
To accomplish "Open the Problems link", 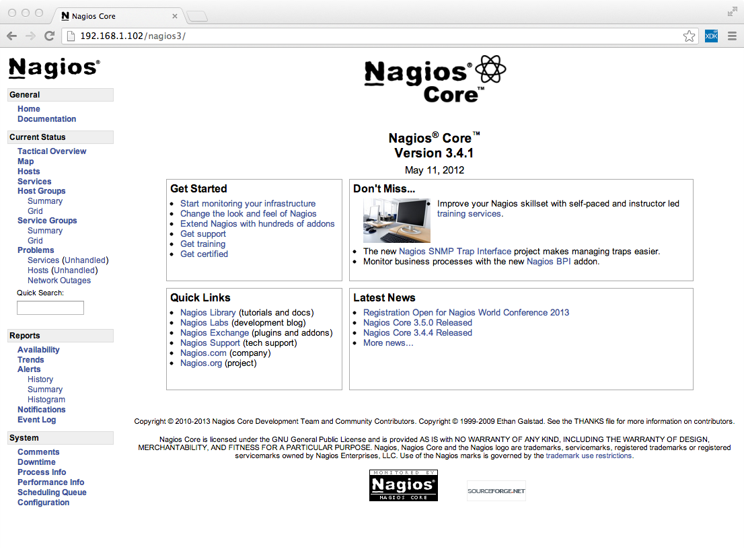I will pyautogui.click(x=36, y=250).
